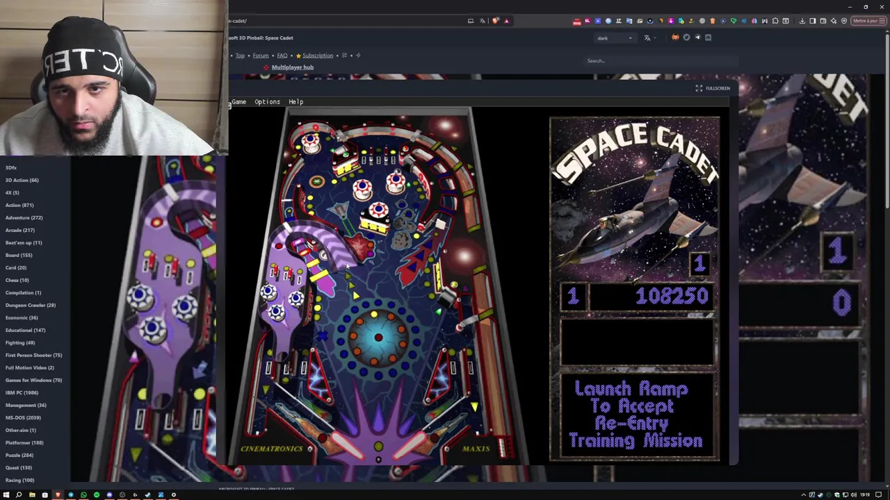The image size is (890, 500).
Task: Open the Subscription link
Action: point(317,56)
